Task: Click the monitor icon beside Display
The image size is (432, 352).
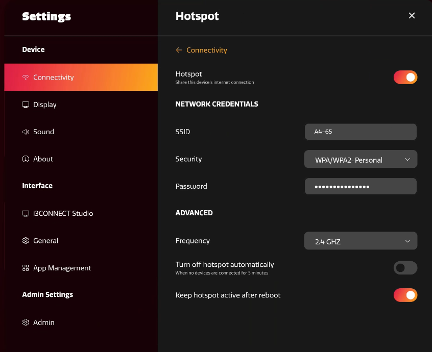Action: click(26, 105)
